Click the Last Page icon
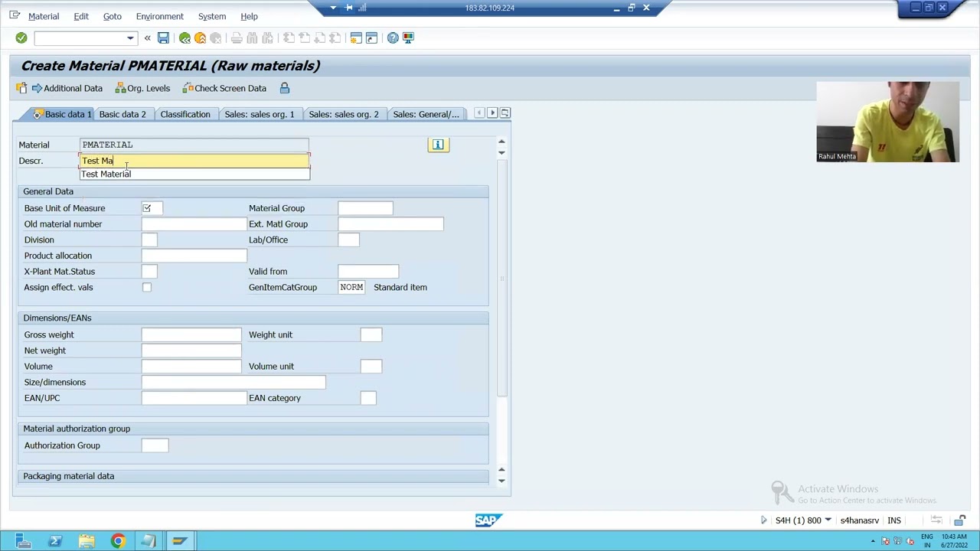 (x=335, y=37)
